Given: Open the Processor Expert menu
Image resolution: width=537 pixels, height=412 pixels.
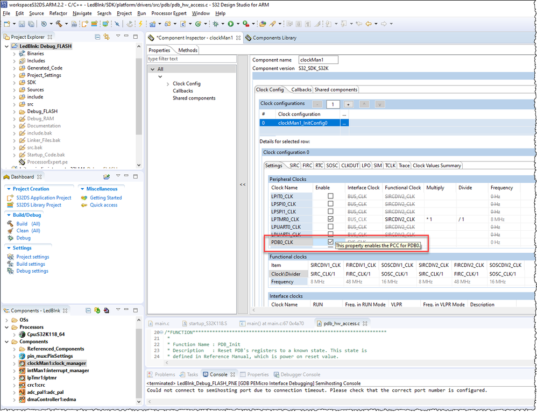Looking at the screenshot, I should click(169, 13).
